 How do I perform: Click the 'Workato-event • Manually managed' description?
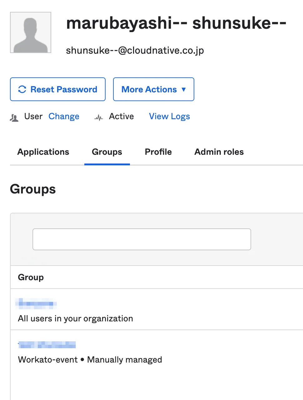click(x=90, y=360)
